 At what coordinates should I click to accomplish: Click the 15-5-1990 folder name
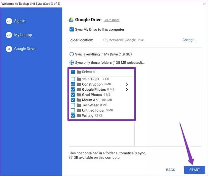tap(90, 79)
